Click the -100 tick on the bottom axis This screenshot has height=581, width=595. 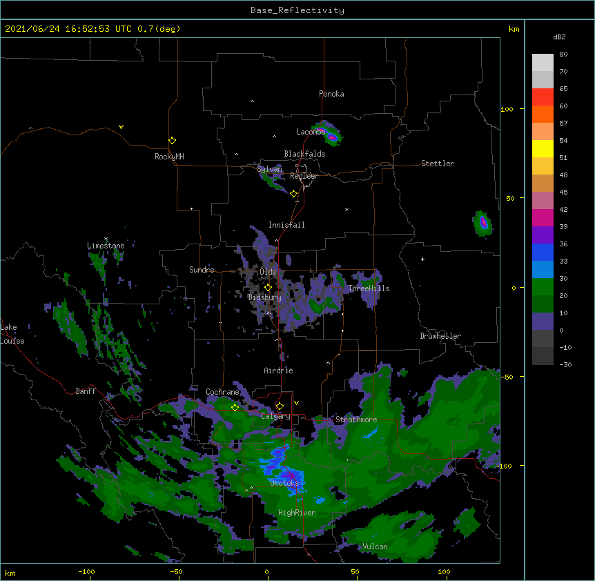(86, 572)
